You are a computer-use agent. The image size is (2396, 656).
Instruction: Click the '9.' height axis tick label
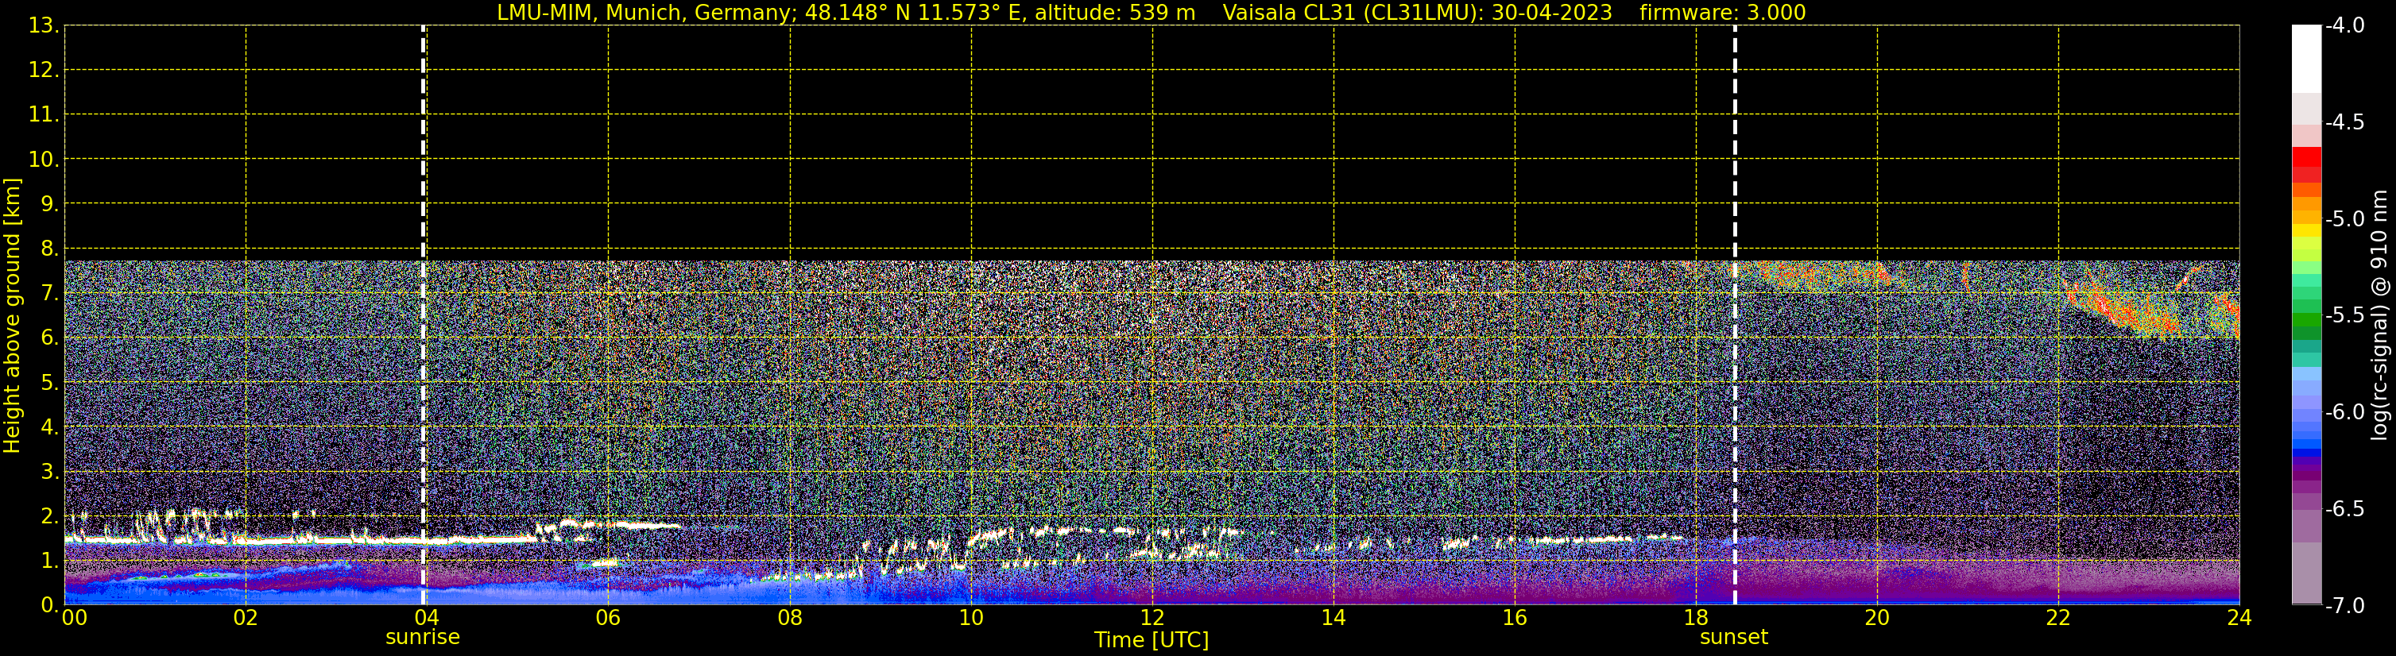[x=50, y=204]
